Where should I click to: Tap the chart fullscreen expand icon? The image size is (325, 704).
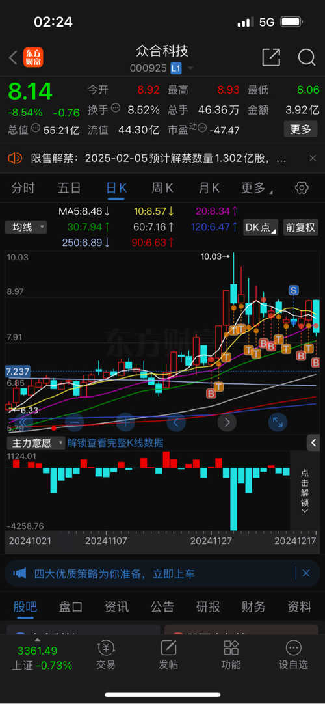[278, 422]
